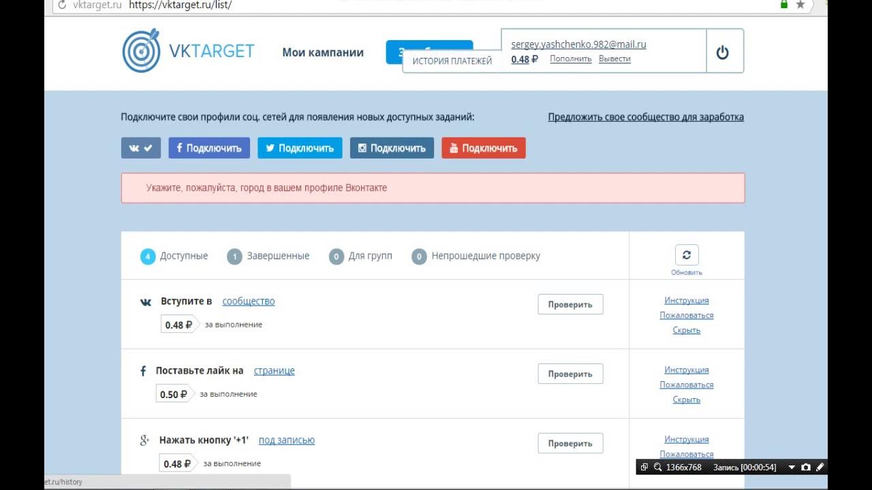
Task: Click the 0.50 ₽ reward tag of like task
Action: coord(174,394)
